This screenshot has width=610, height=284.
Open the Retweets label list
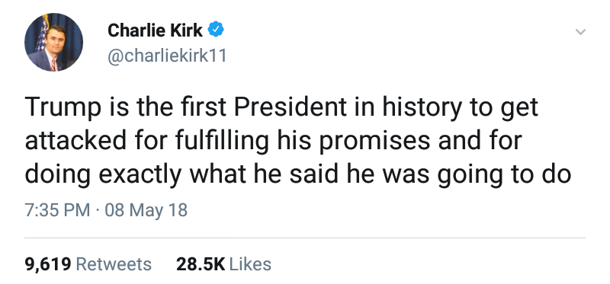[x=114, y=264]
